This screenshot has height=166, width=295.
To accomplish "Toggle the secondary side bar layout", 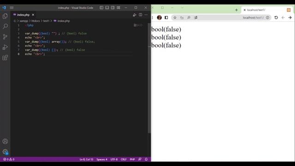I will pos(112,7).
